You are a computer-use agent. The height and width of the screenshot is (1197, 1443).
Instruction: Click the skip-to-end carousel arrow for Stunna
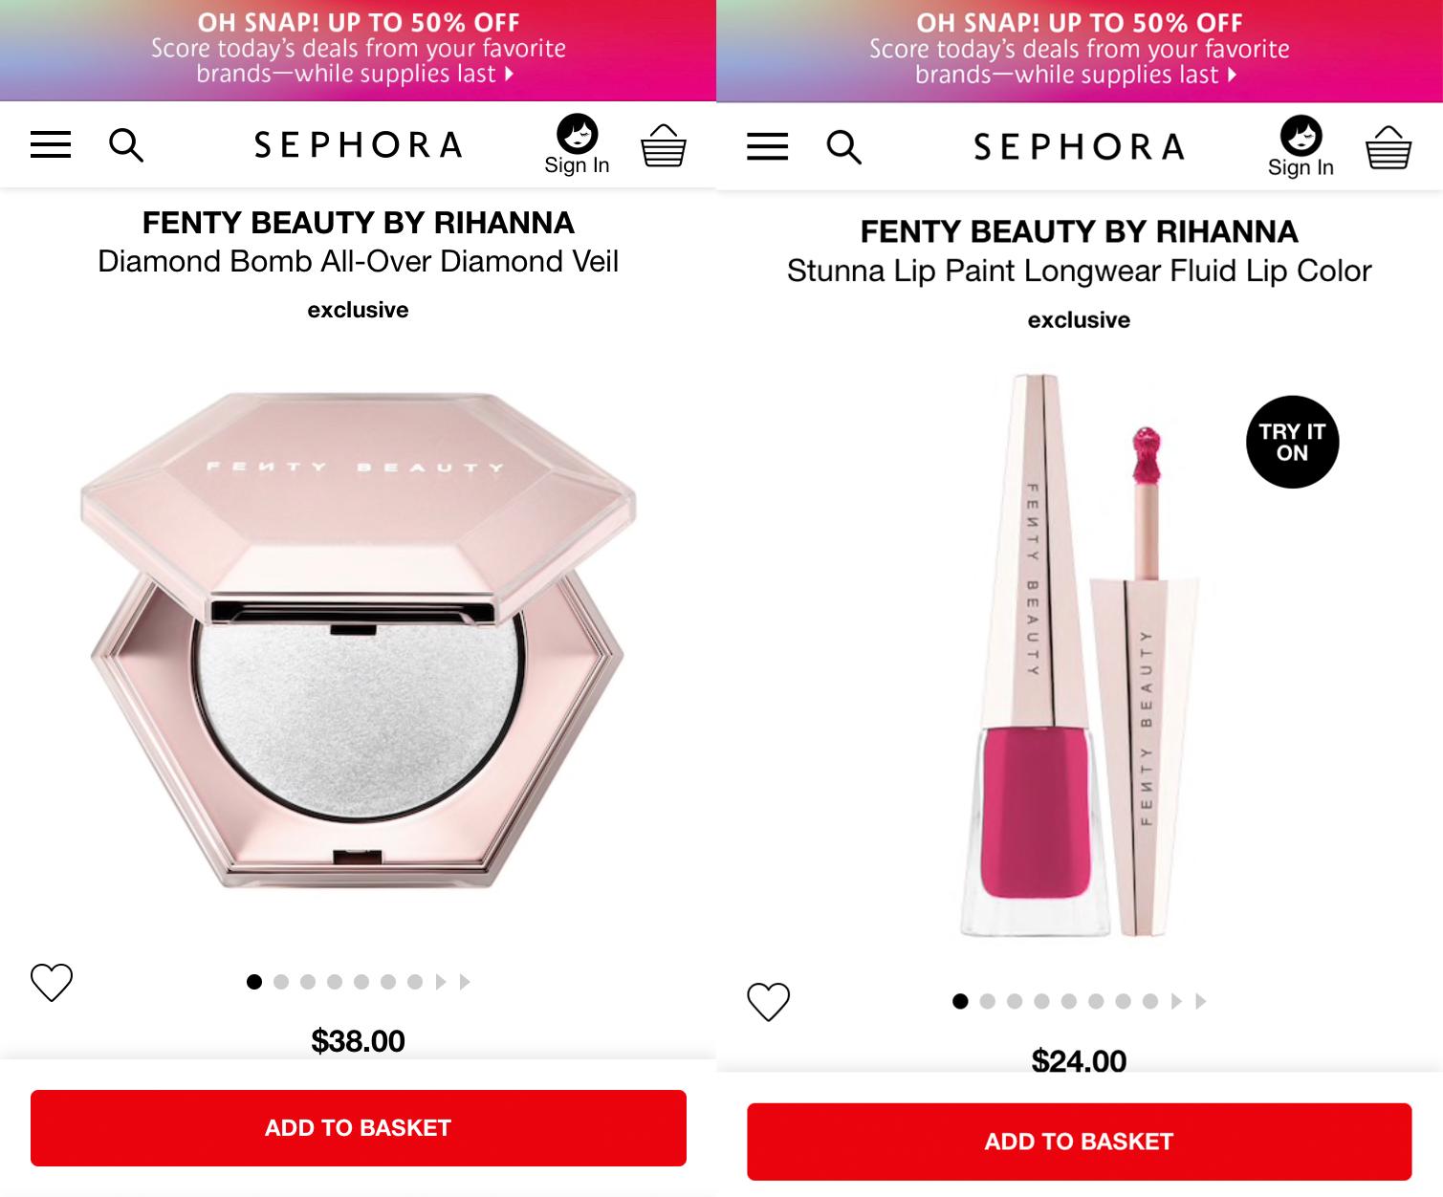click(x=1201, y=1001)
